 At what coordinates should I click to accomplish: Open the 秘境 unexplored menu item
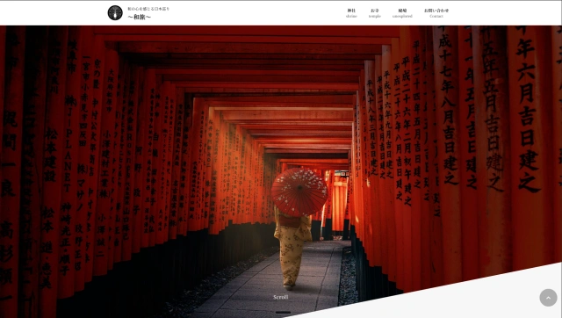[x=402, y=13]
